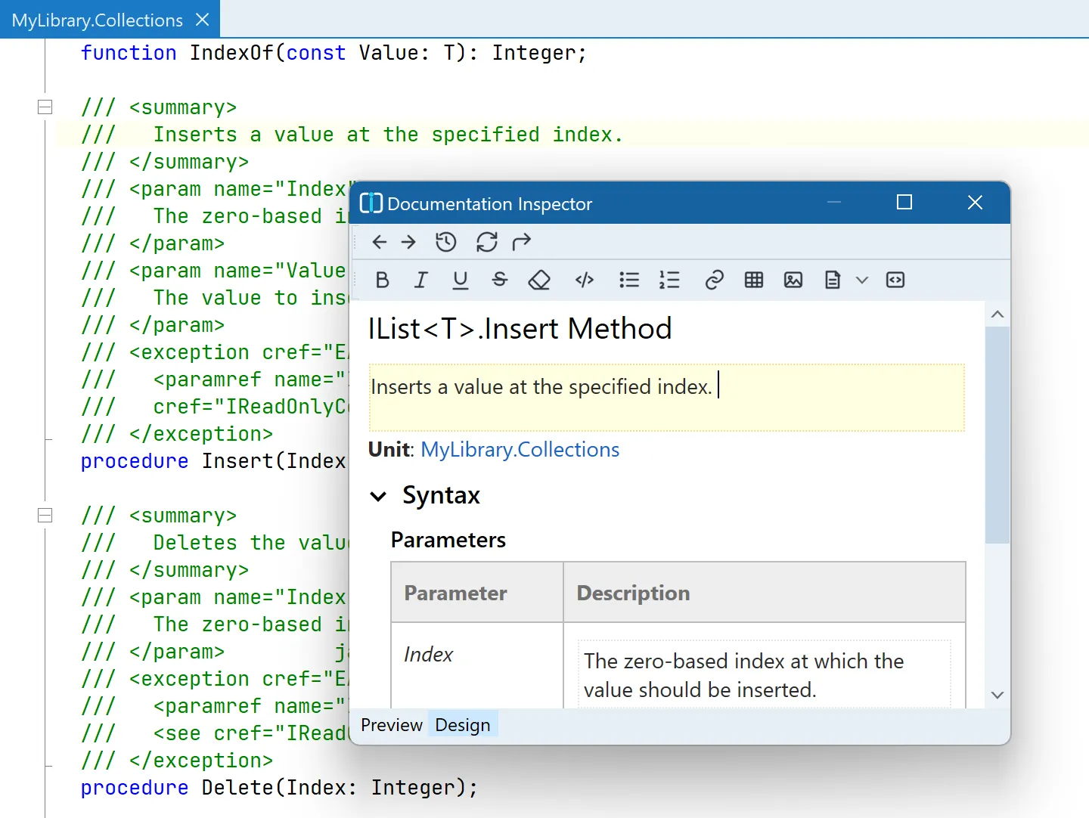The width and height of the screenshot is (1089, 818).
Task: Minimize the Documentation Inspector window
Action: 834,202
